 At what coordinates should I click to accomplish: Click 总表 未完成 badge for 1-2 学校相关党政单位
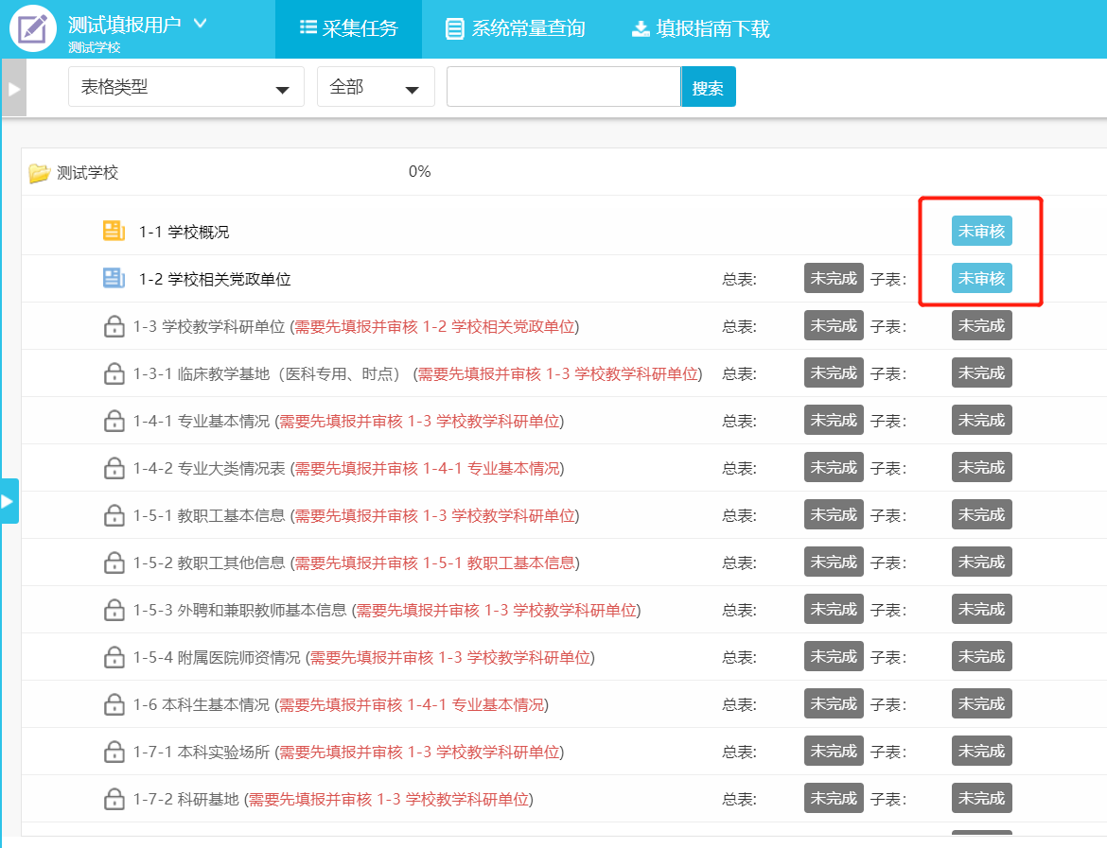pyautogui.click(x=833, y=279)
